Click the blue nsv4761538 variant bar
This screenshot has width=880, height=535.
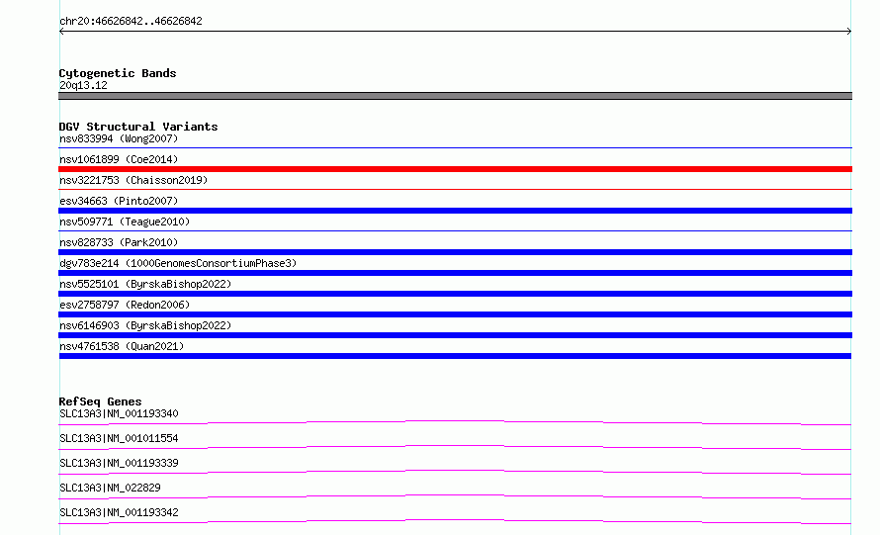[x=455, y=356]
